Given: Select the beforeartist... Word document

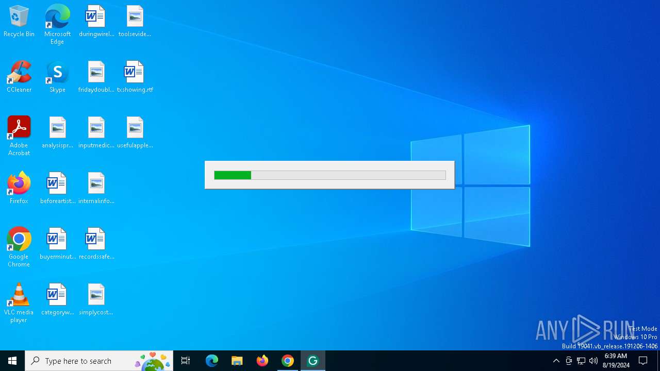Looking at the screenshot, I should tap(57, 189).
